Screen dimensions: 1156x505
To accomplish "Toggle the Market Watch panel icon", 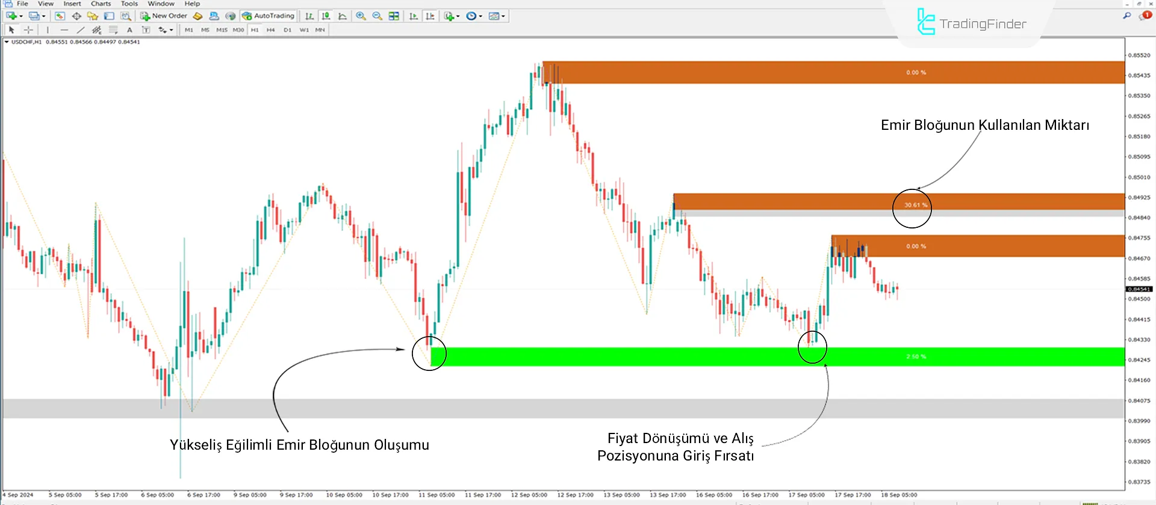I will pyautogui.click(x=60, y=16).
